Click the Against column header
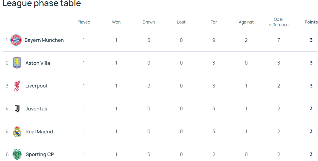This screenshot has height=161, width=318. click(246, 22)
